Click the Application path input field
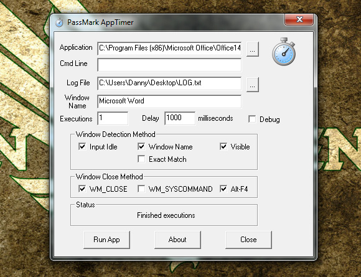This screenshot has width=361, height=277. coord(169,49)
